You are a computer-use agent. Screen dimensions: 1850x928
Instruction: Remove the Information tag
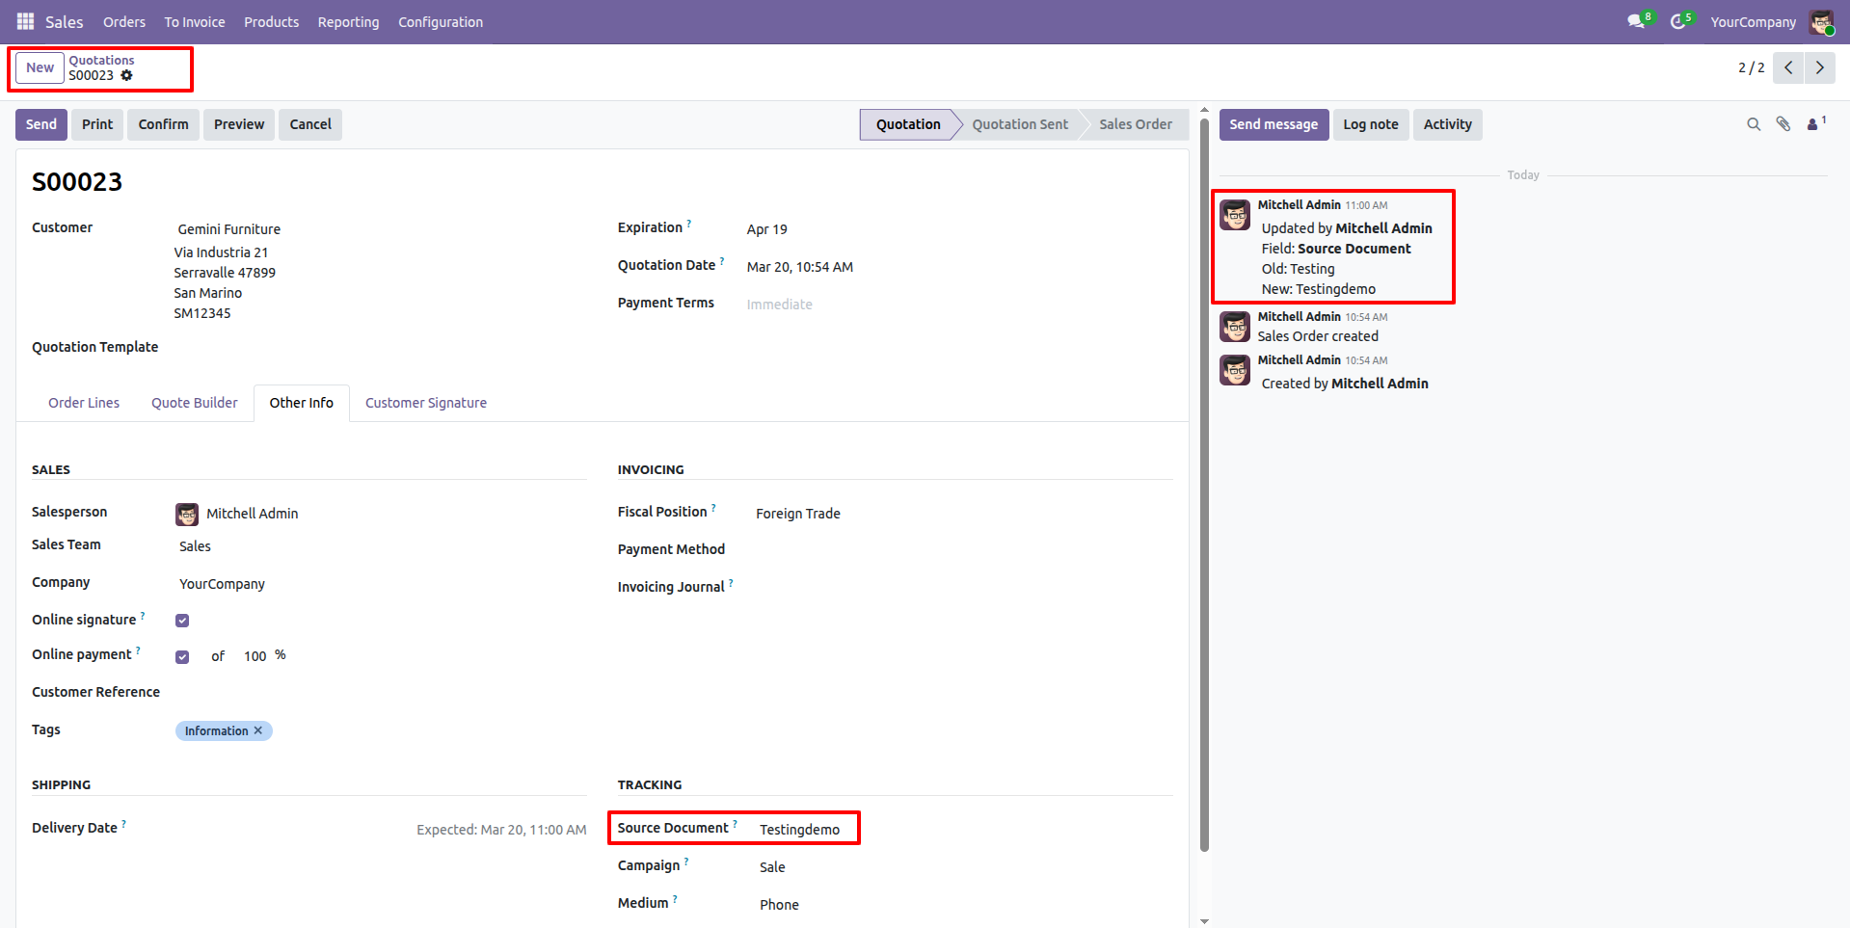258,730
